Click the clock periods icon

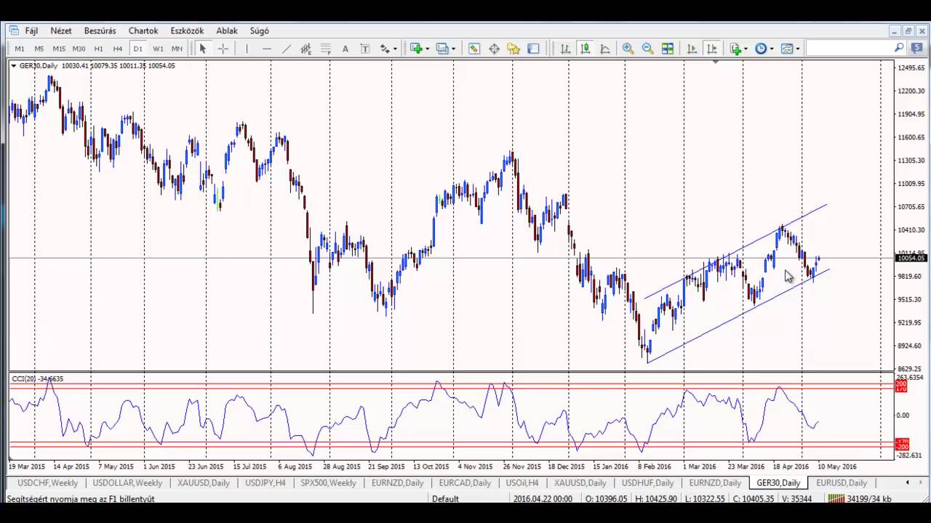(761, 49)
